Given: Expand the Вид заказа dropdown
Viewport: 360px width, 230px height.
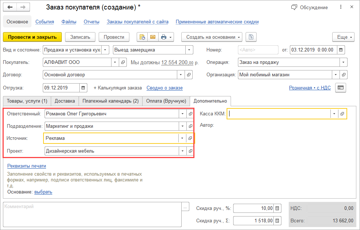Looking at the screenshot, I should 105,50.
